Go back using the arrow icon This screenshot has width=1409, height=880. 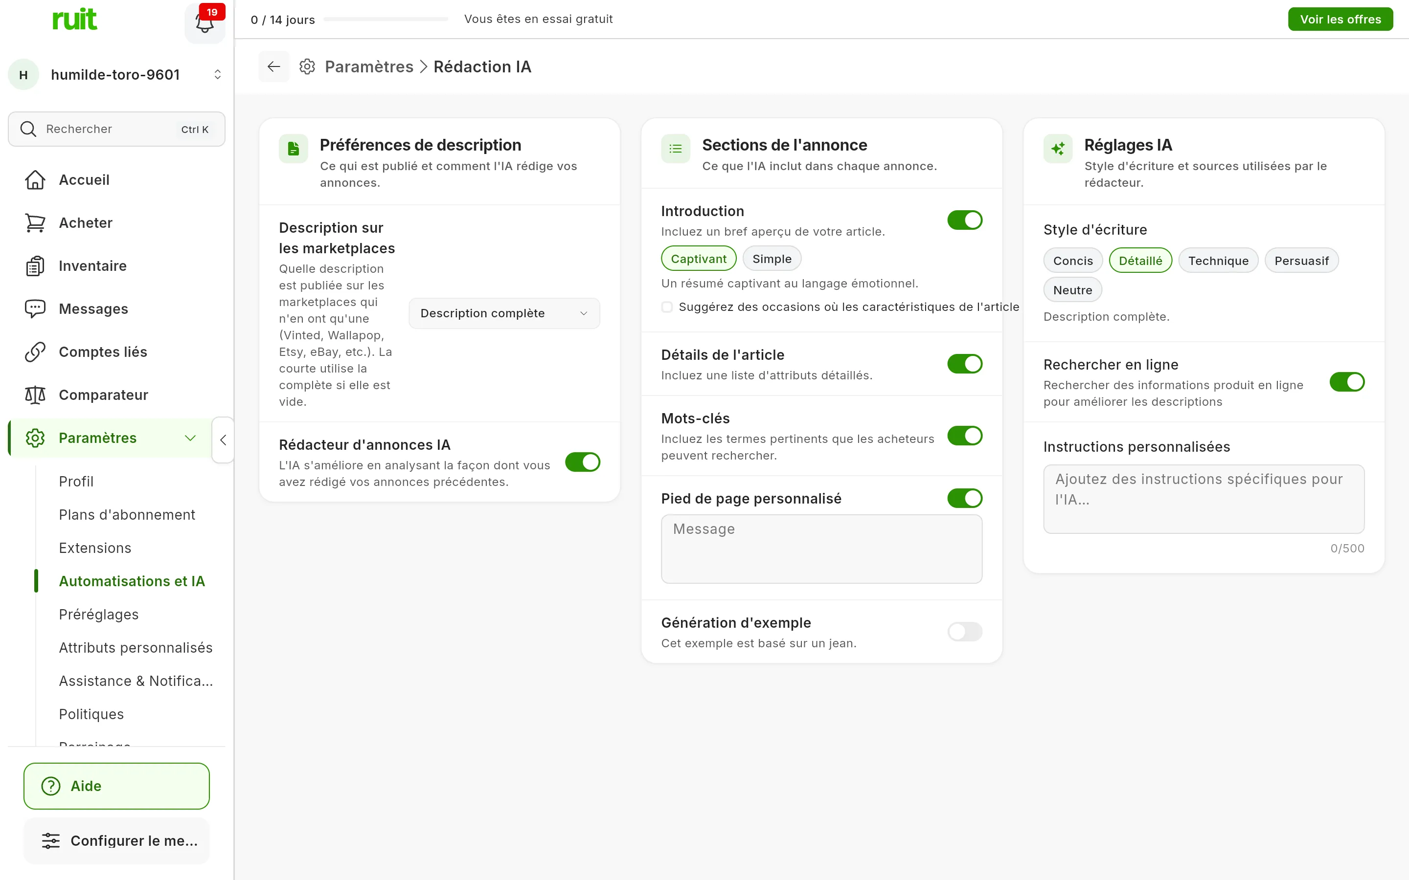(273, 66)
